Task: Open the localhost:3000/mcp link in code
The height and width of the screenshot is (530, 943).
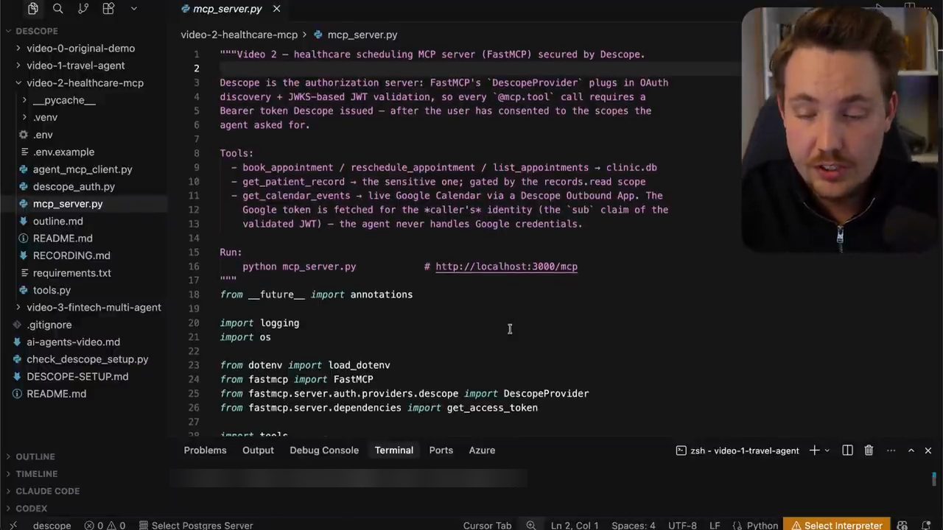Action: 506,266
